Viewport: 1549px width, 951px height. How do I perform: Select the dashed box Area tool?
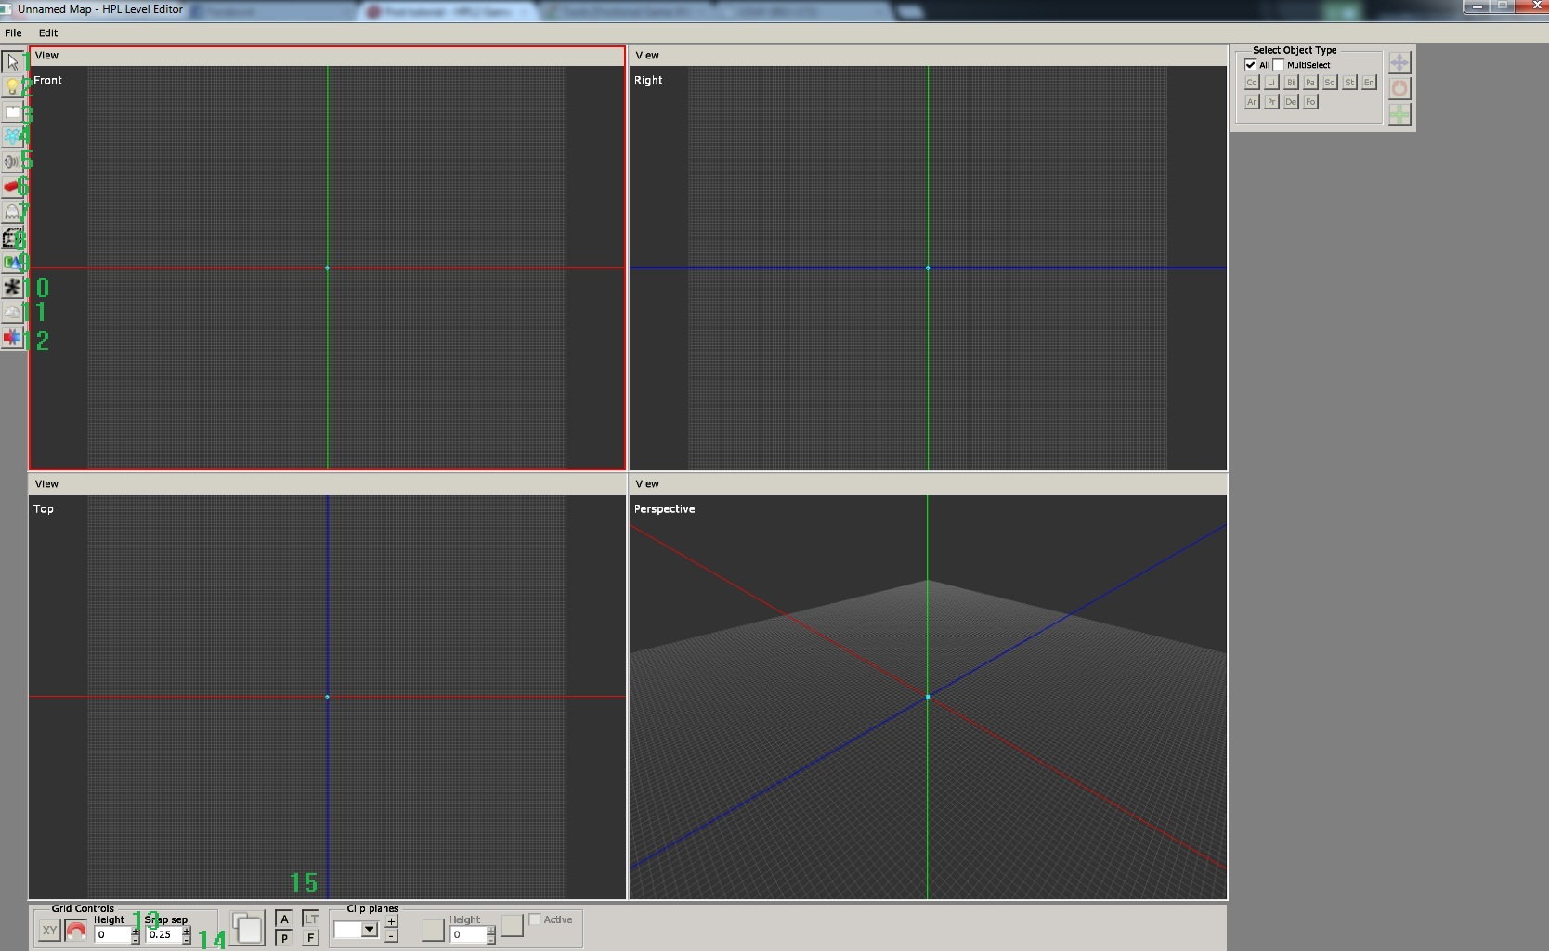point(12,238)
